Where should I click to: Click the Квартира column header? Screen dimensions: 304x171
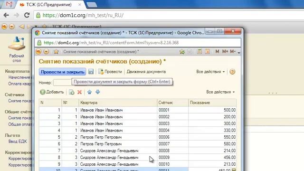[x=118, y=103]
